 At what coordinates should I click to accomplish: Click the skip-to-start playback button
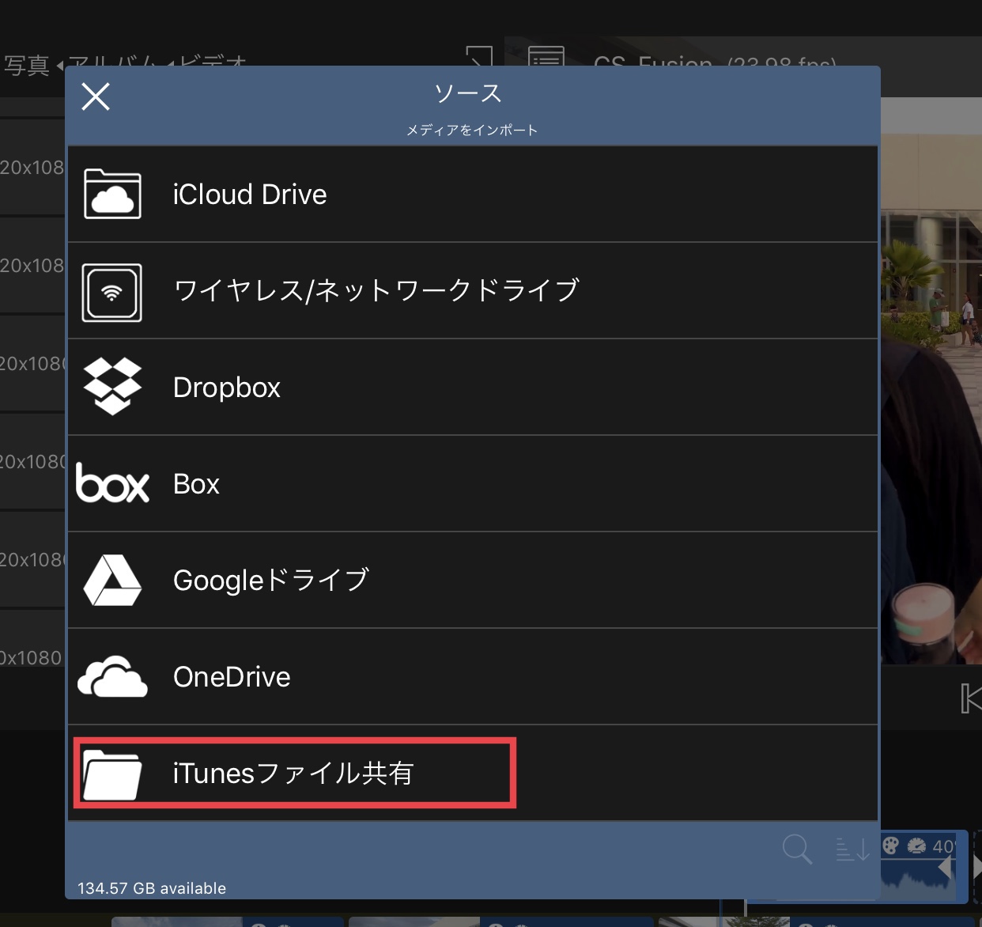pyautogui.click(x=970, y=698)
